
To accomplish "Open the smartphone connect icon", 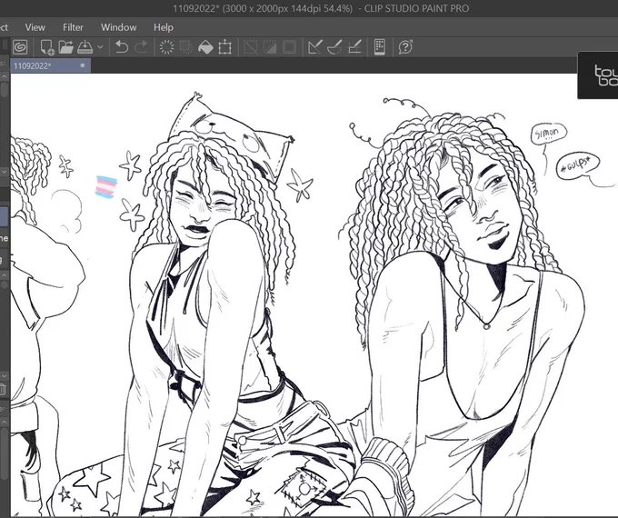I will coord(380,47).
